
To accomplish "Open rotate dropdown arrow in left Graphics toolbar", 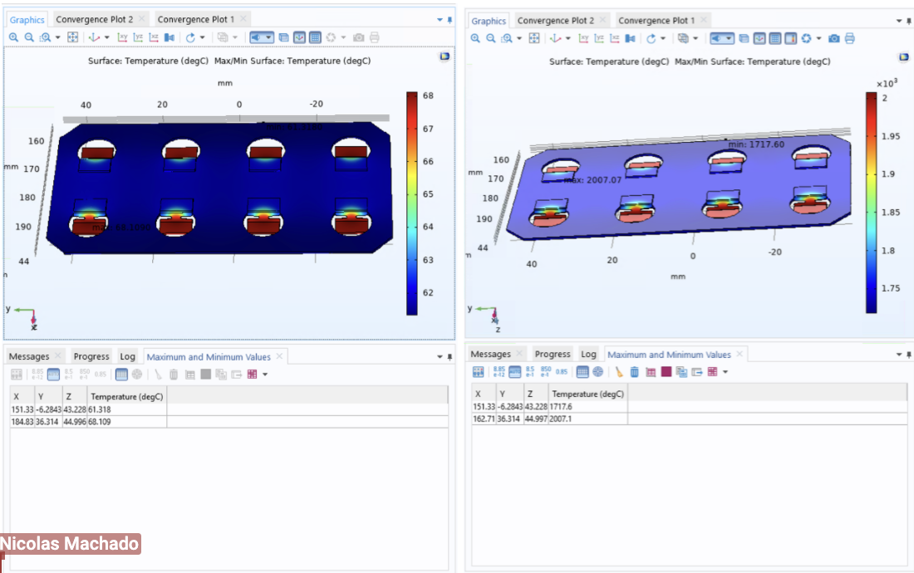I will coord(202,37).
